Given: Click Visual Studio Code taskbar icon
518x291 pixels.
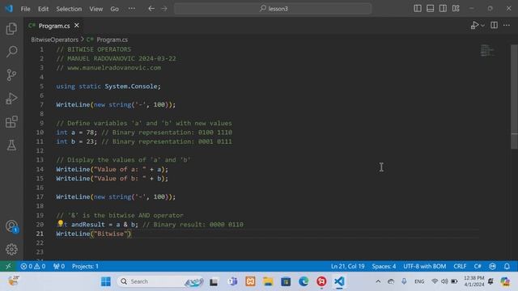Looking at the screenshot, I should click(x=339, y=281).
